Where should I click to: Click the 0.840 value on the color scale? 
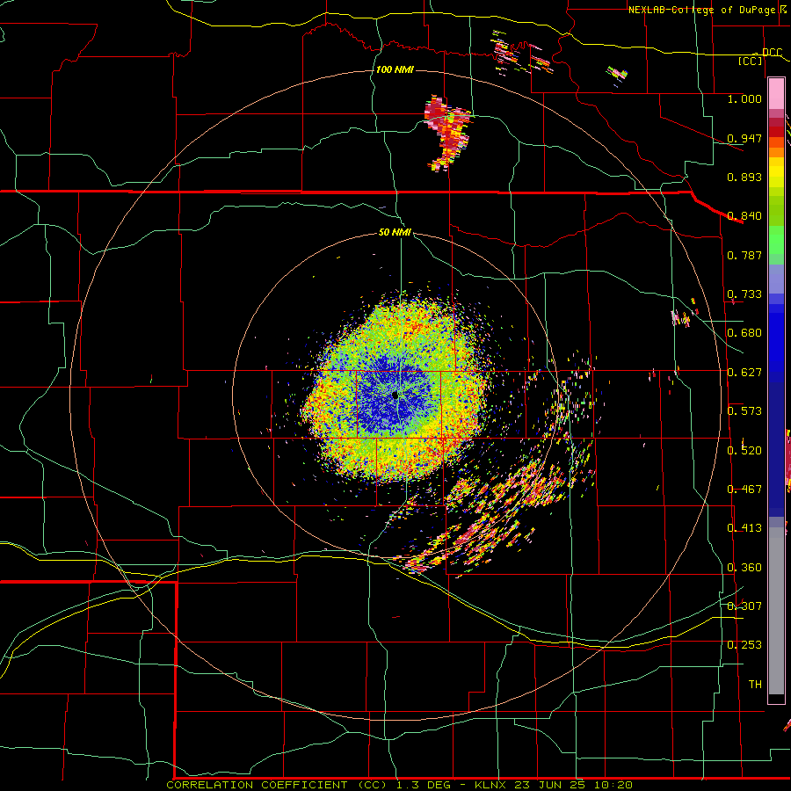[744, 216]
